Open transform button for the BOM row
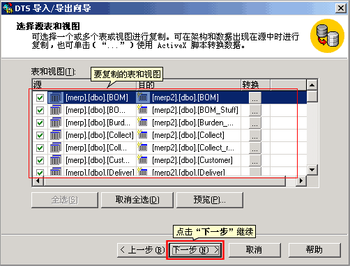The width and height of the screenshot is (350, 266). pos(255,97)
